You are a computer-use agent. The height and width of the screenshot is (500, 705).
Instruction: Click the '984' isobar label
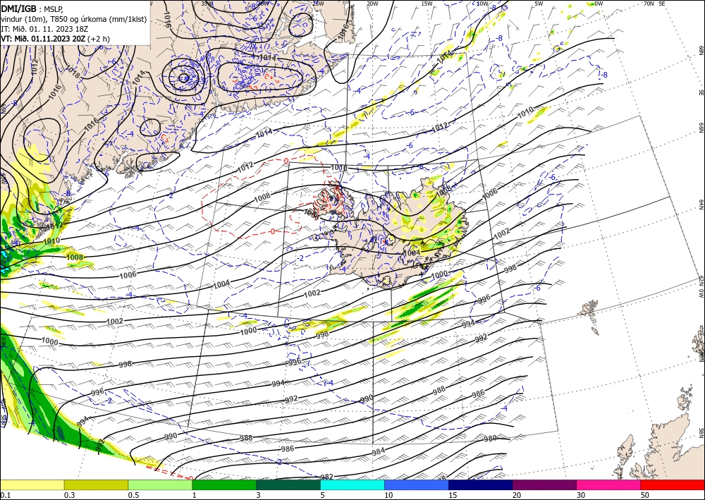379,451
